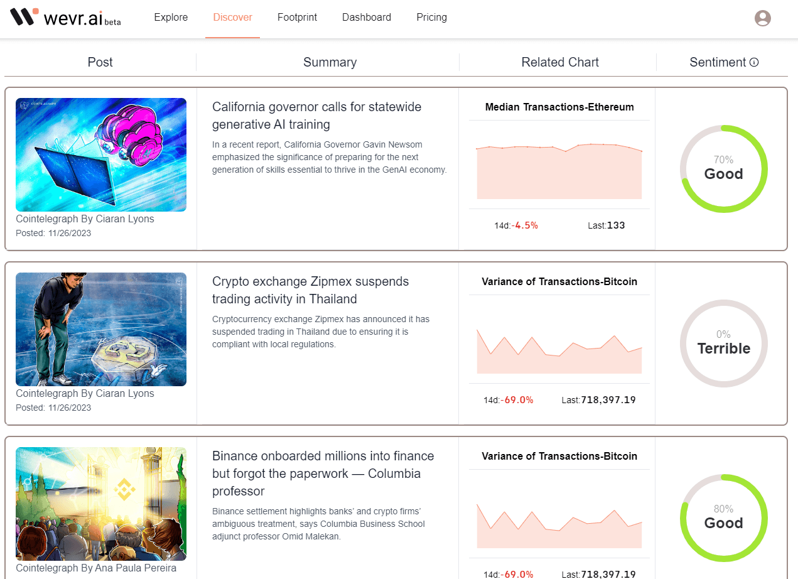The height and width of the screenshot is (579, 798).
Task: Click the wevr.ai logo
Action: 65,17
